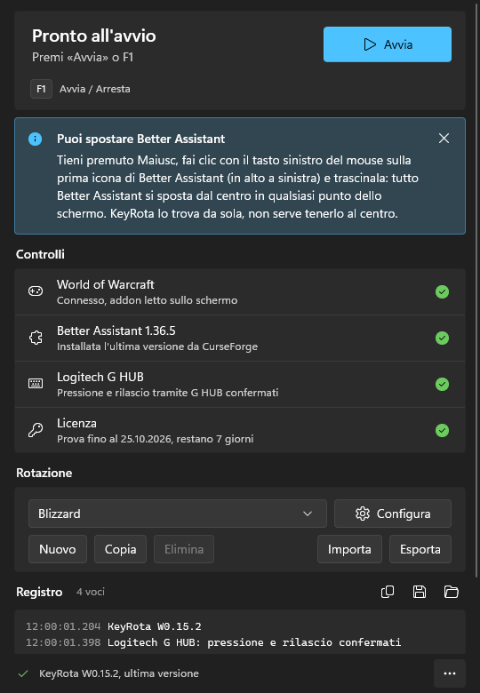Click the Controlli section heading
Screen dimensions: 480x693
click(x=40, y=254)
